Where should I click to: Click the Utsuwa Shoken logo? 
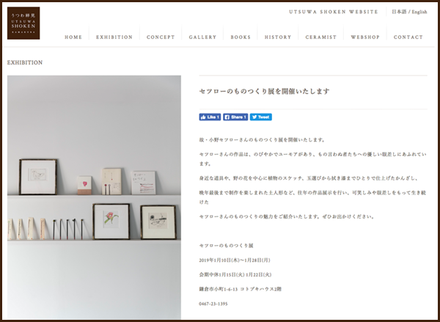tap(23, 23)
